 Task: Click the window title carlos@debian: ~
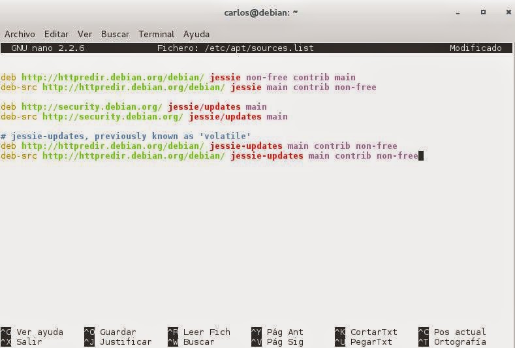pos(261,13)
